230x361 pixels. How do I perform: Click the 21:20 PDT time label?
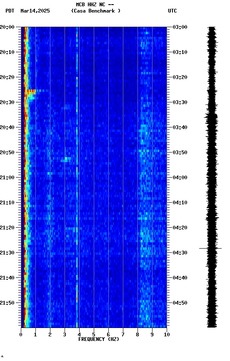pos(7,228)
